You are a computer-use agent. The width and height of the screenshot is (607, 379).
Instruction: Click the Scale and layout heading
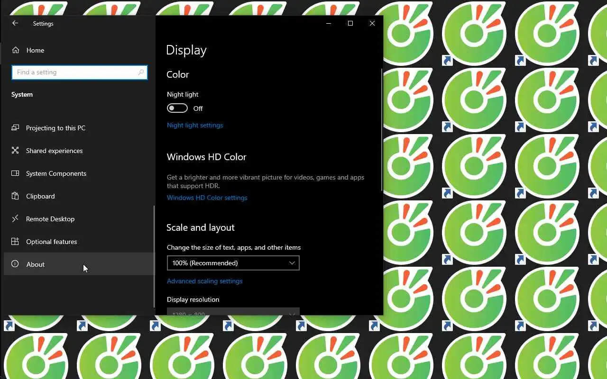(201, 227)
